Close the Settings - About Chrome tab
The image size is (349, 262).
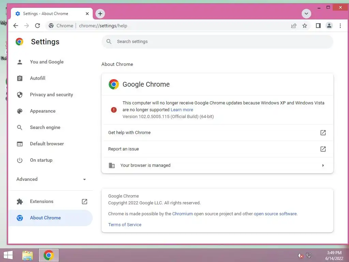(x=87, y=14)
